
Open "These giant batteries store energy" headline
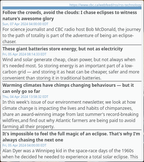point(63,49)
